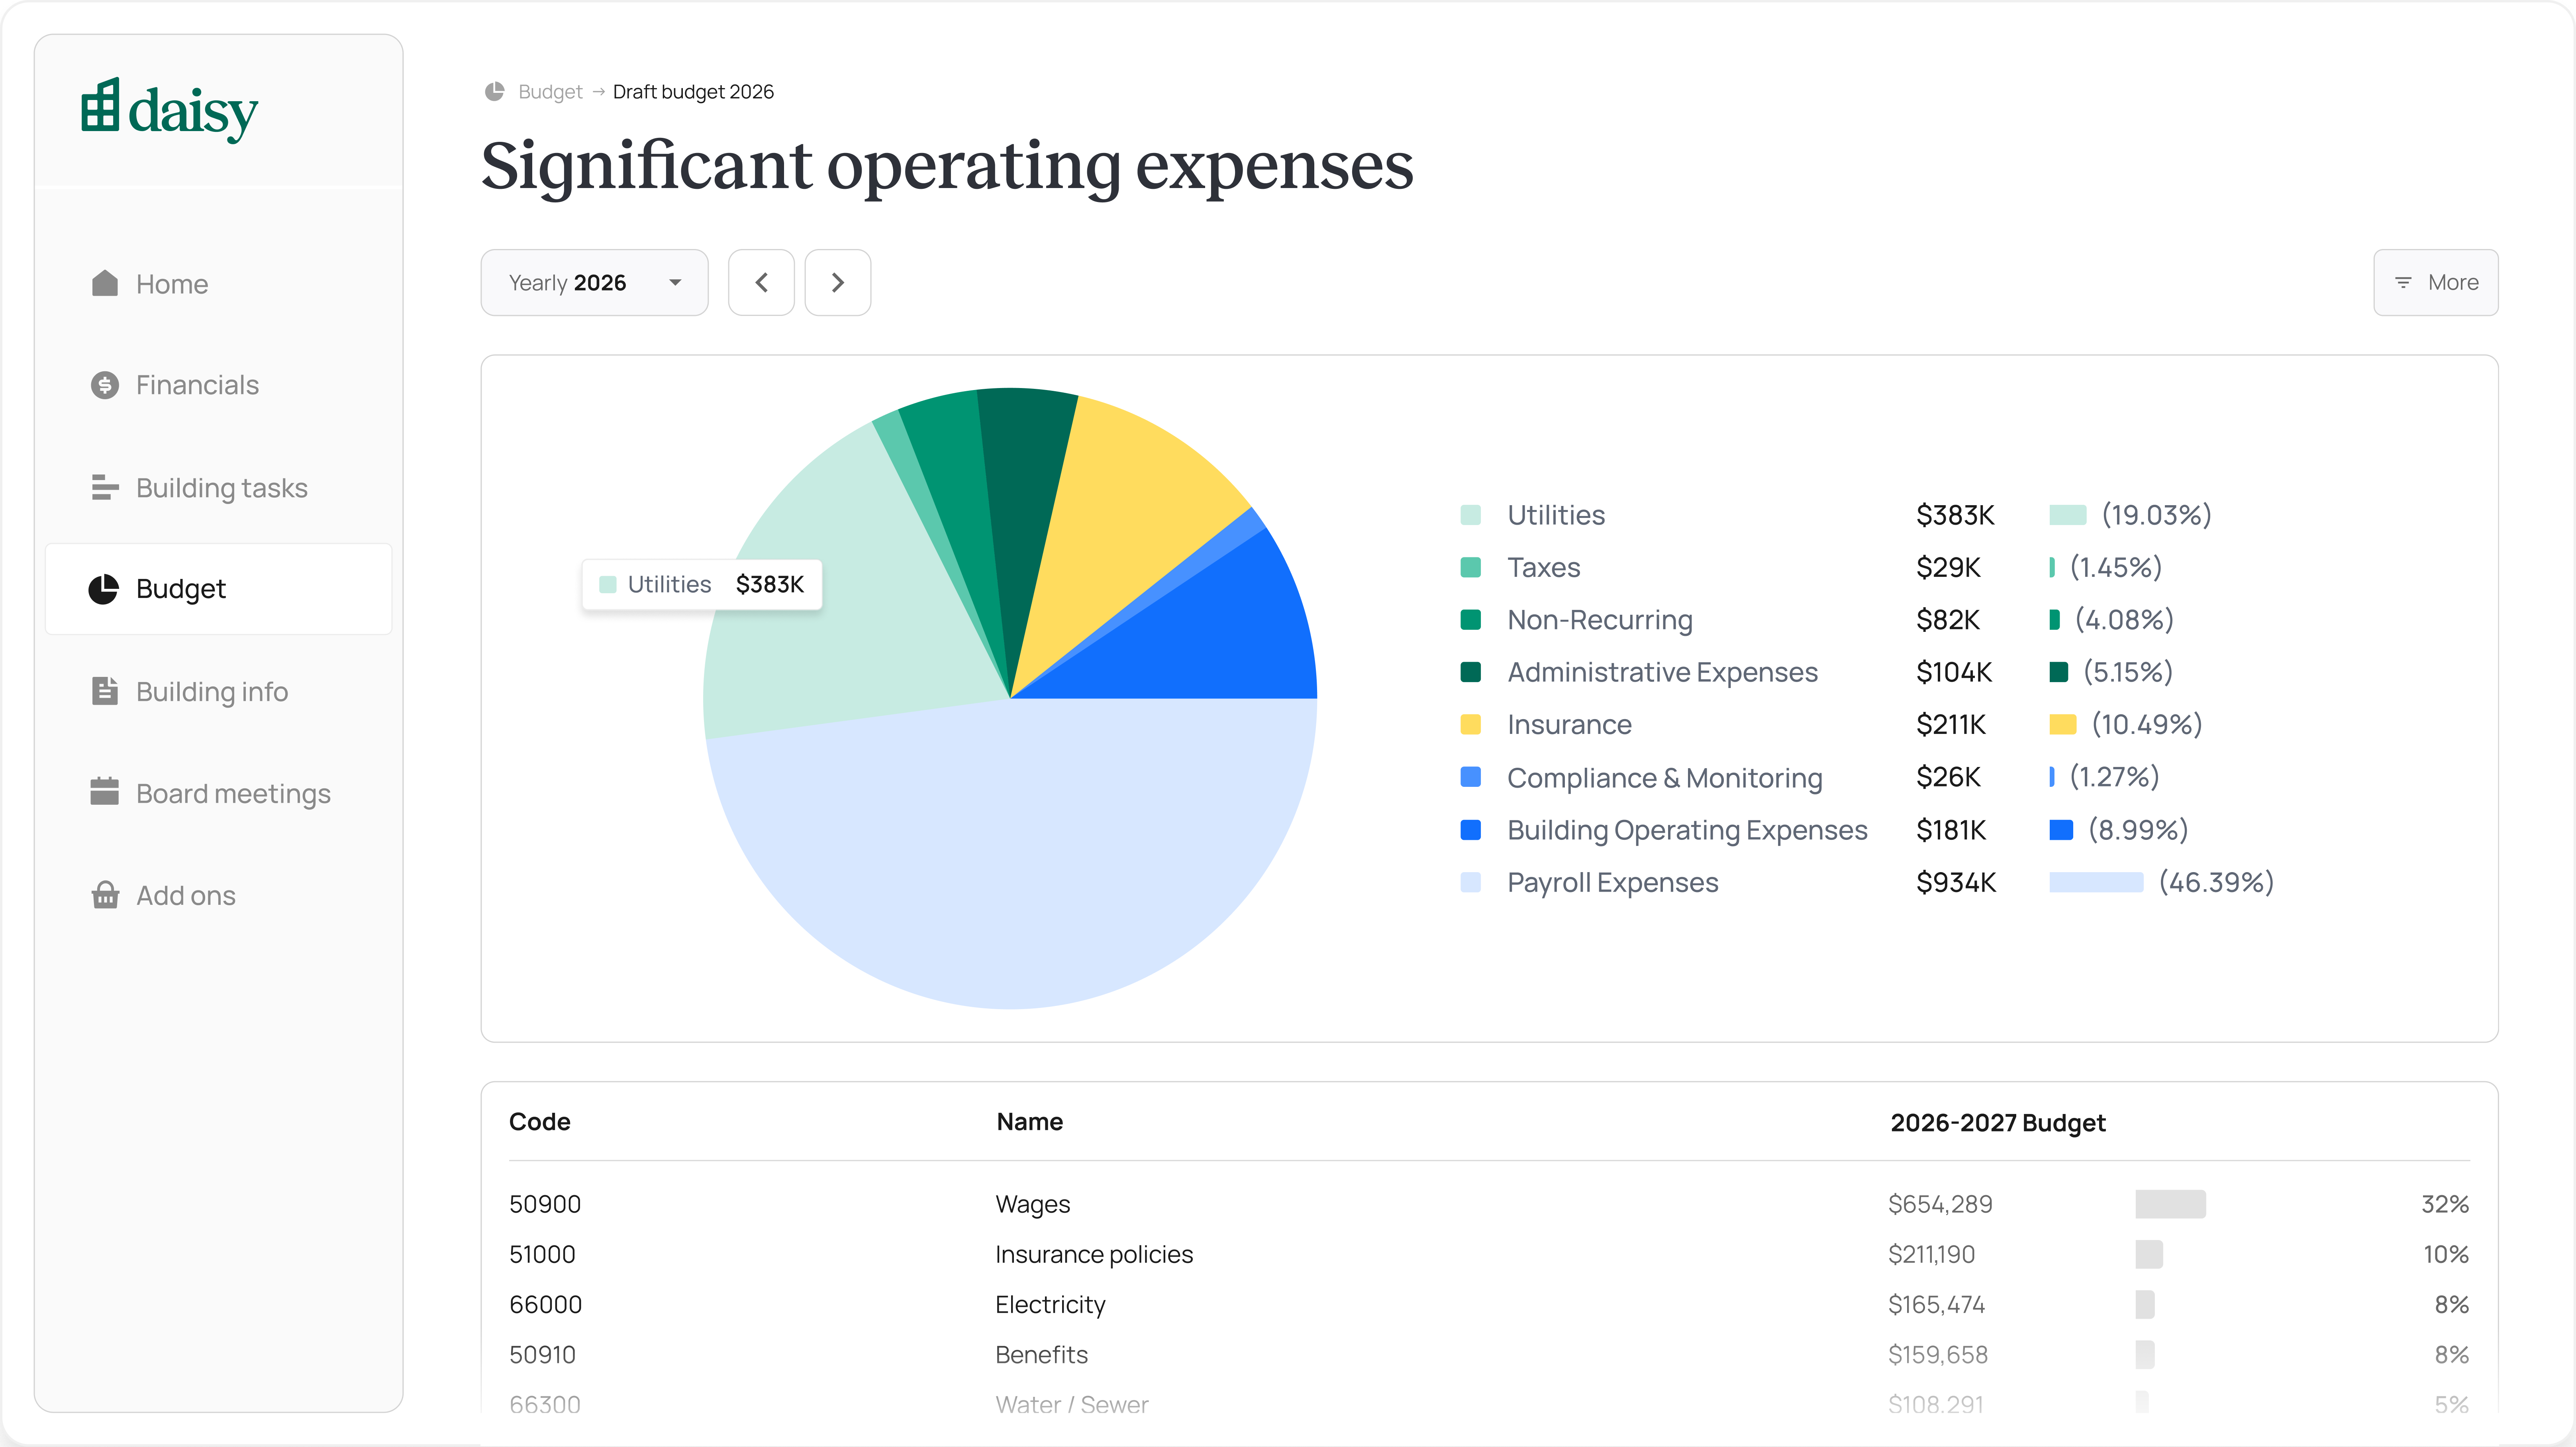Click the Payroll Expenses color swatch
The height and width of the screenshot is (1447, 2576).
(1470, 882)
